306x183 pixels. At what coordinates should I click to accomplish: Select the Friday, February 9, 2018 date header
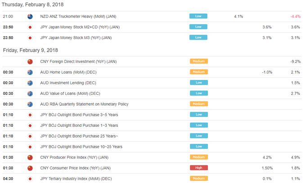click(31, 50)
